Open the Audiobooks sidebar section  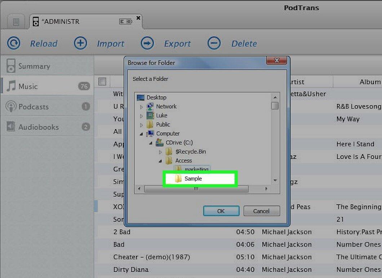47,127
